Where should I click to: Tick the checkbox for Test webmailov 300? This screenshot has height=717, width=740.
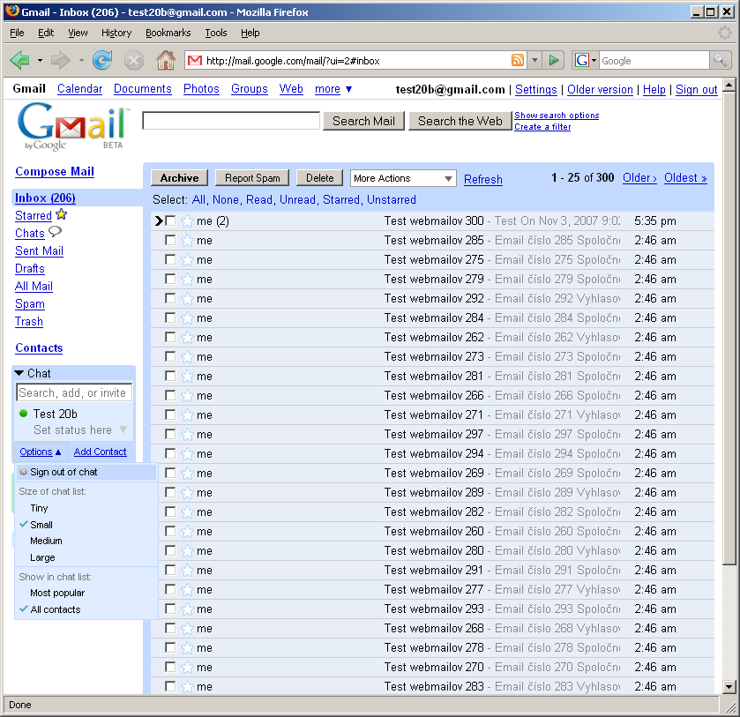(x=170, y=220)
